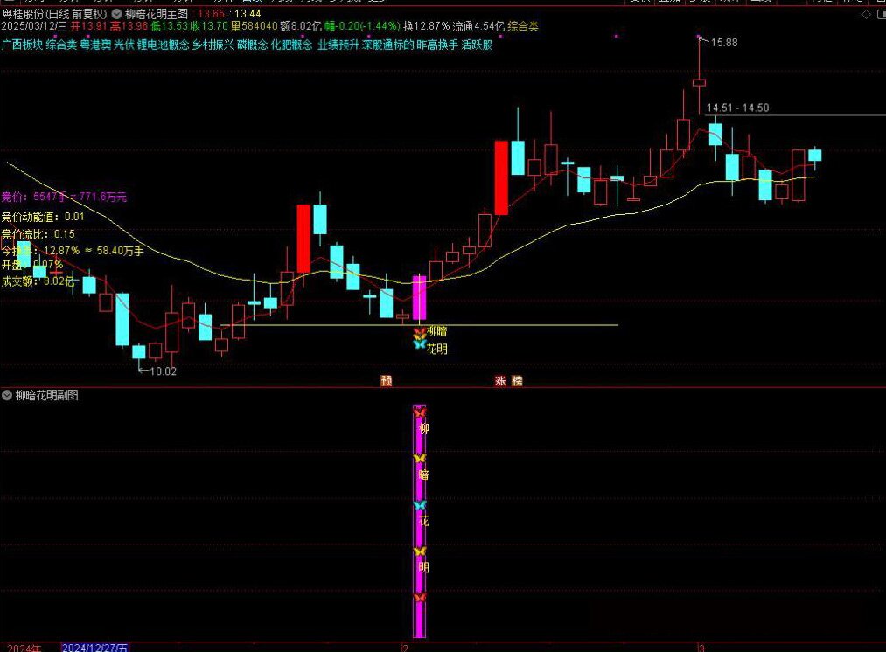886x652 pixels.
Task: Click the blue butterfly icon beside 花明
Action: (x=419, y=344)
